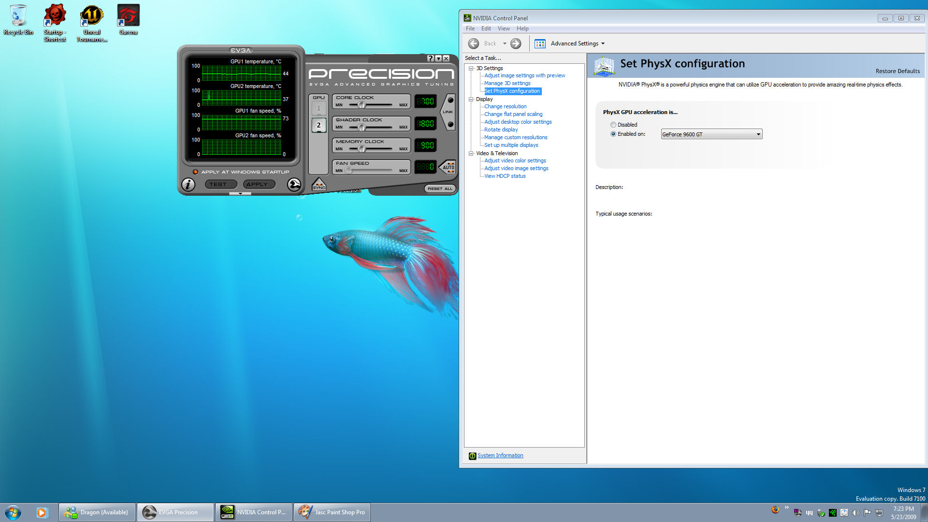The image size is (928, 522).
Task: Open Adjust video image settings
Action: [516, 168]
